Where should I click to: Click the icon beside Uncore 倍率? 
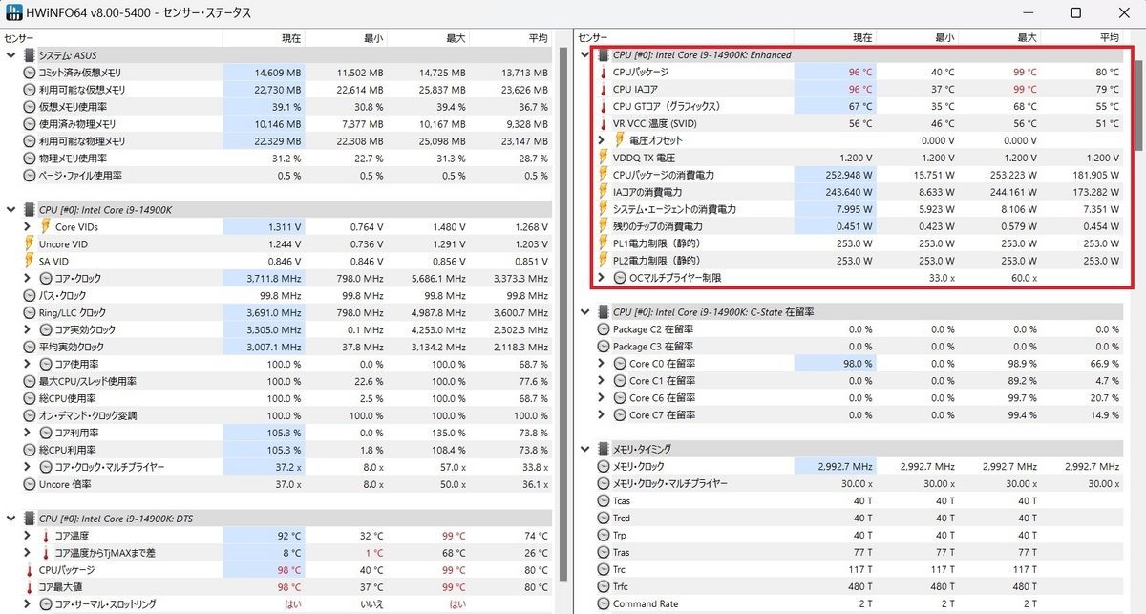[x=30, y=485]
